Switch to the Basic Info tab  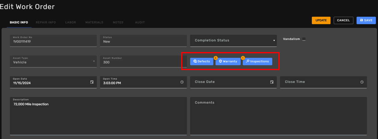pos(19,22)
